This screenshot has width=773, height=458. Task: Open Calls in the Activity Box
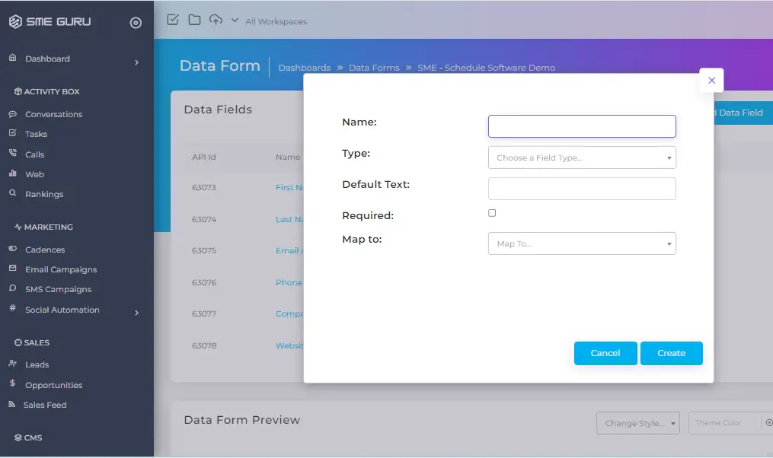34,154
